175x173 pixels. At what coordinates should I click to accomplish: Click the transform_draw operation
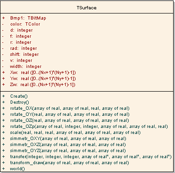(69, 163)
